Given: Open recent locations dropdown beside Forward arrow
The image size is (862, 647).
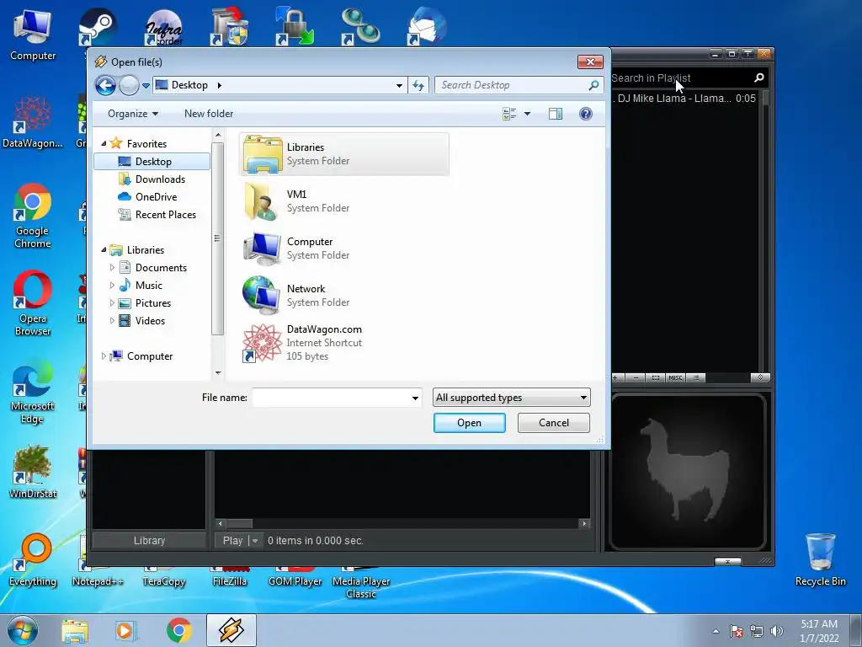Looking at the screenshot, I should click(146, 85).
